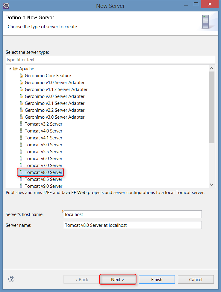This screenshot has height=292, width=221.
Task: Click the Cancel button
Action: pyautogui.click(x=196, y=279)
